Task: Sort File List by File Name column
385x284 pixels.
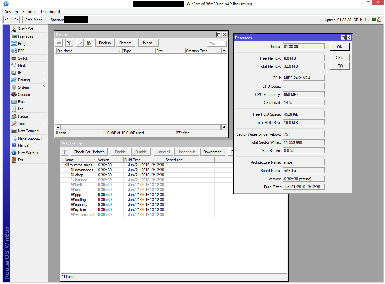Action: [89, 51]
